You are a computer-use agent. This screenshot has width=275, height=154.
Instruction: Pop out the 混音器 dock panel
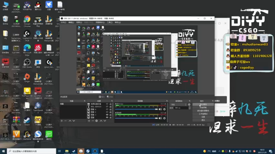167,101
